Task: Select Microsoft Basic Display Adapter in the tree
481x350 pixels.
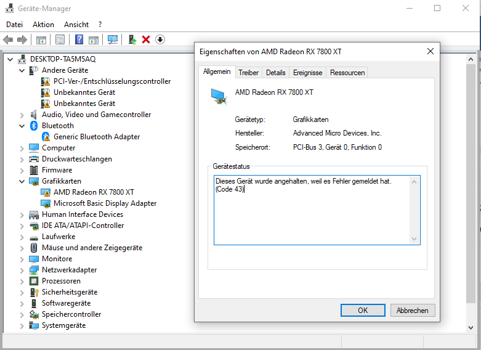Action: (x=105, y=203)
